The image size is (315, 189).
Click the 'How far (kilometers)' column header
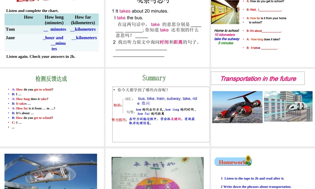tap(83, 20)
